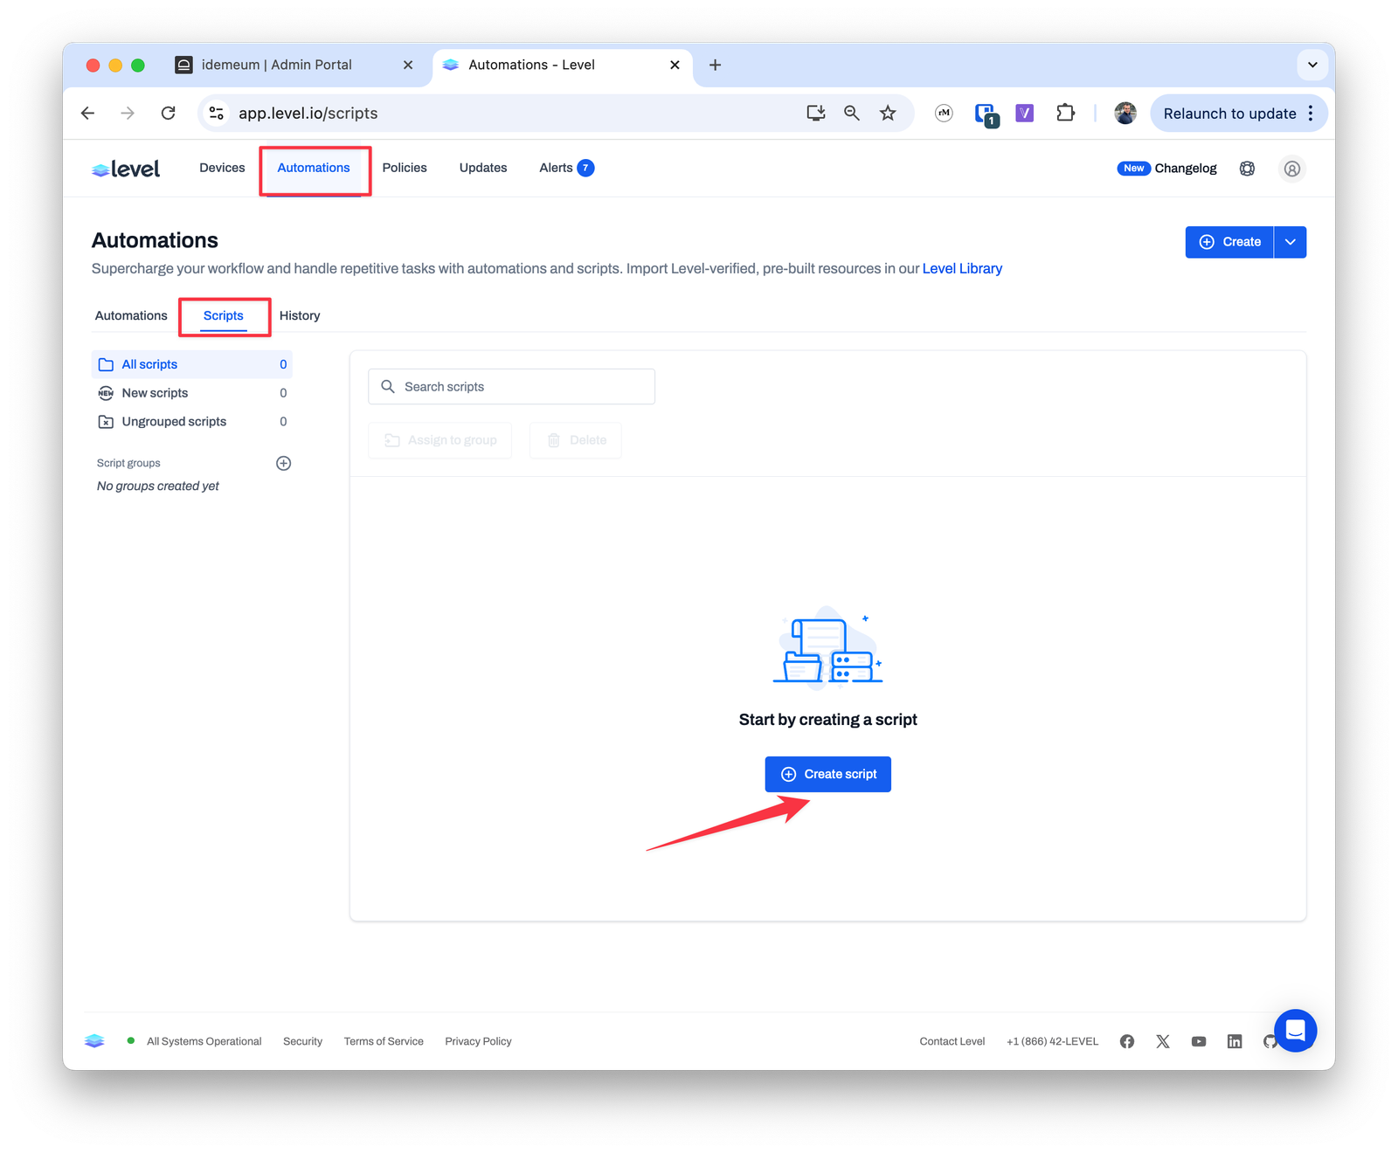1398x1153 pixels.
Task: Click the rM extension icon
Action: (x=944, y=113)
